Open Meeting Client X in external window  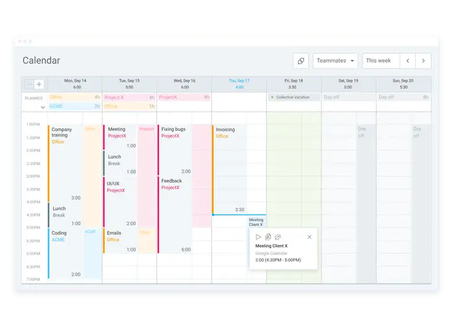tap(278, 237)
